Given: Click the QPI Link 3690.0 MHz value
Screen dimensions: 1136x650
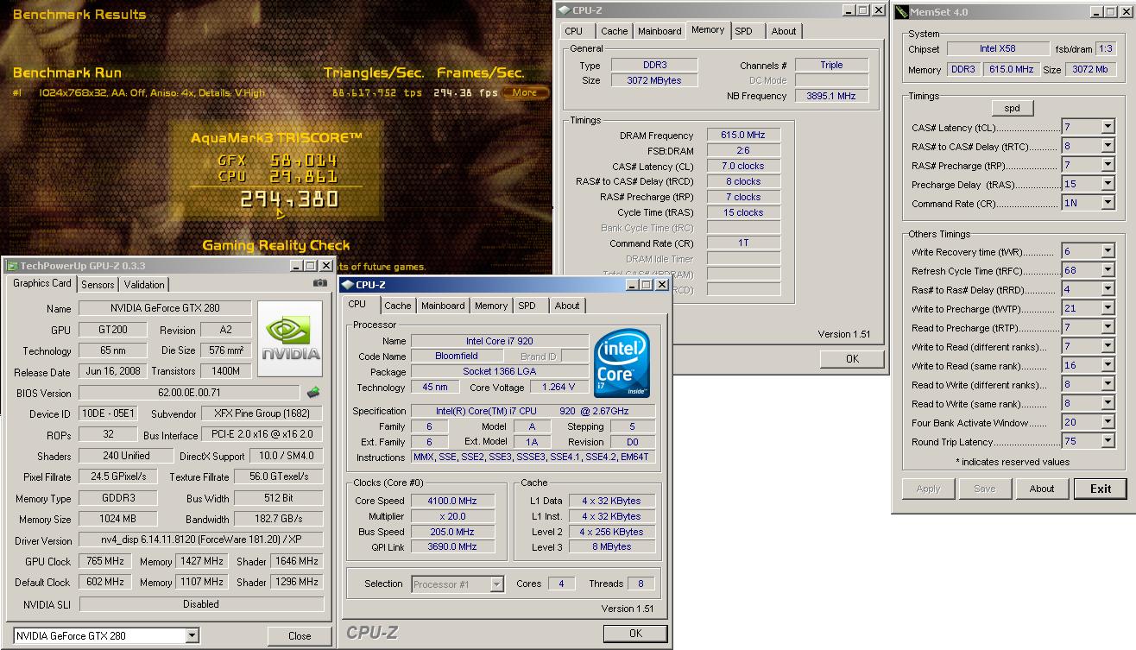Looking at the screenshot, I should click(452, 546).
